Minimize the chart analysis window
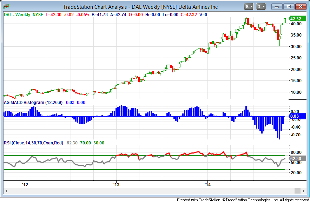Screen dimensions: 310x202 [277, 7]
